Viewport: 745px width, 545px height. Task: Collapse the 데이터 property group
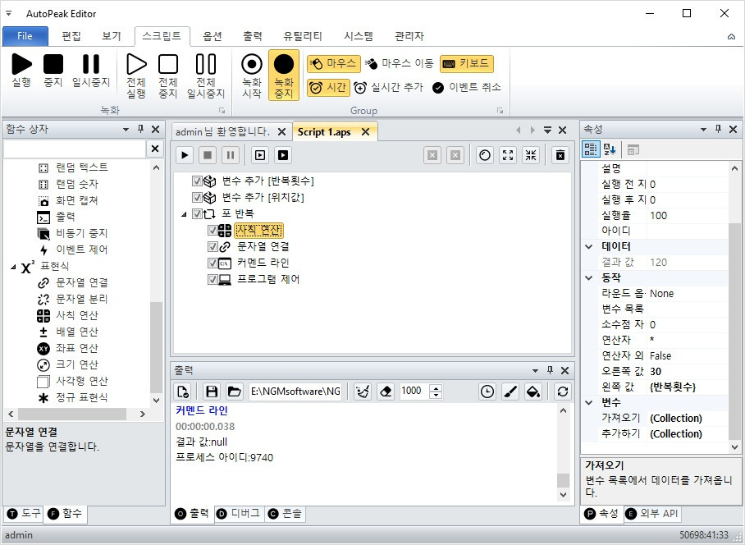pyautogui.click(x=588, y=246)
